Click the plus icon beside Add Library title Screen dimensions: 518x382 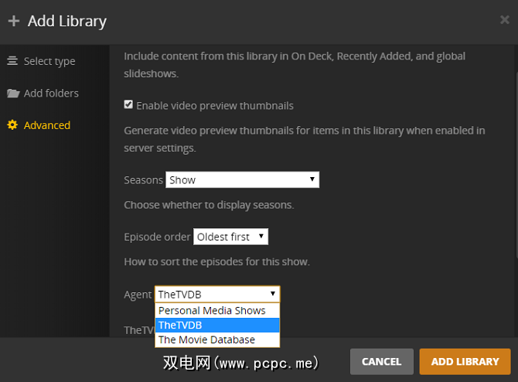pos(13,22)
